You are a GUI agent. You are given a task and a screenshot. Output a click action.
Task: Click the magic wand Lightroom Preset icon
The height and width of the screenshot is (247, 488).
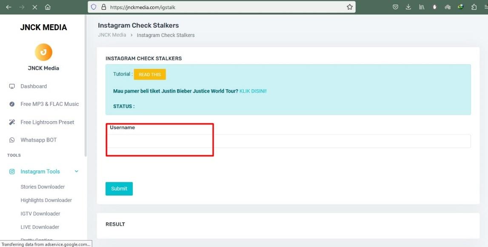(x=12, y=122)
